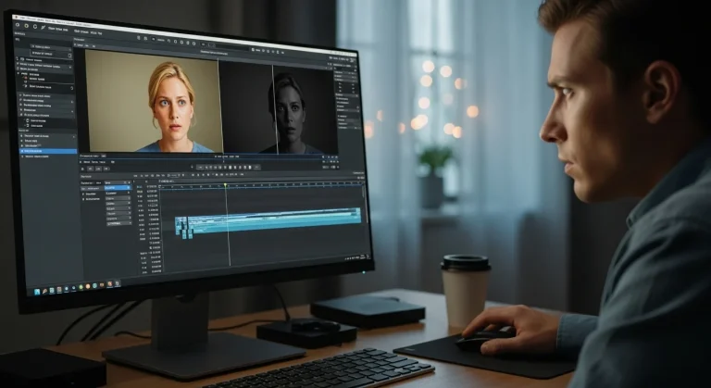Open the blue Start button on the taskbar
This screenshot has height=388, width=711.
[x=37, y=292]
